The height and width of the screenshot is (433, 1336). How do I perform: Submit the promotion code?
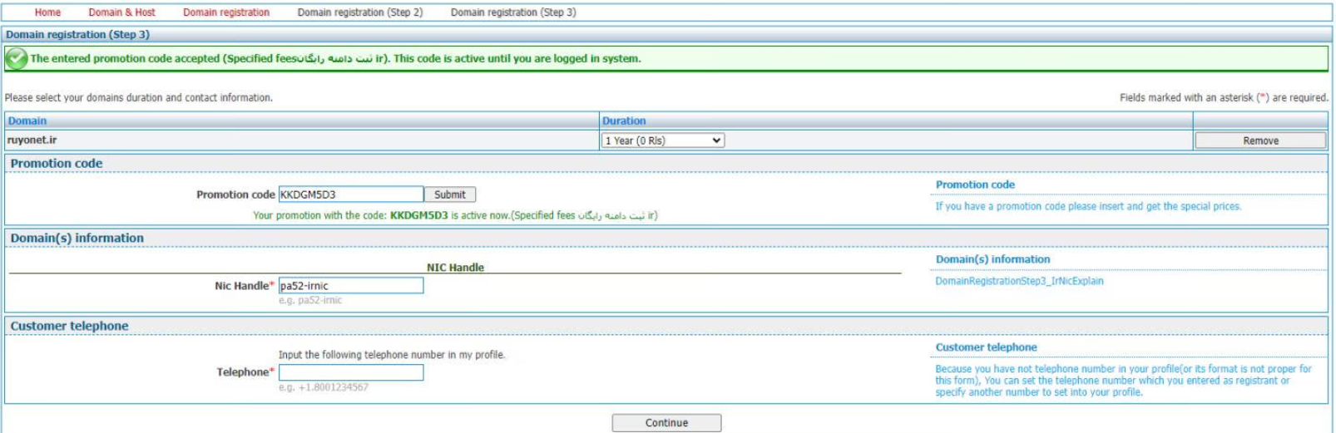449,194
